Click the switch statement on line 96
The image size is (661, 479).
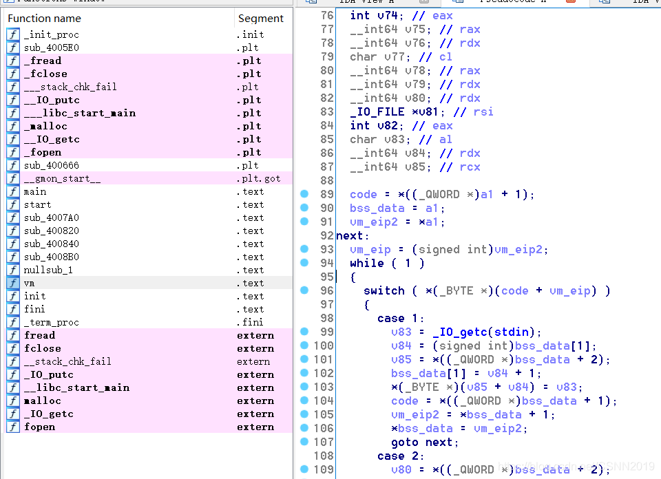487,290
